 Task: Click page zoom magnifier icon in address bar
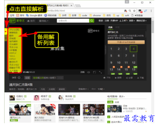(130, 11)
